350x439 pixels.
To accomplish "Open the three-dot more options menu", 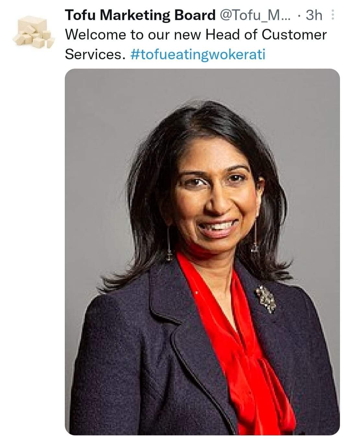I will [x=332, y=15].
